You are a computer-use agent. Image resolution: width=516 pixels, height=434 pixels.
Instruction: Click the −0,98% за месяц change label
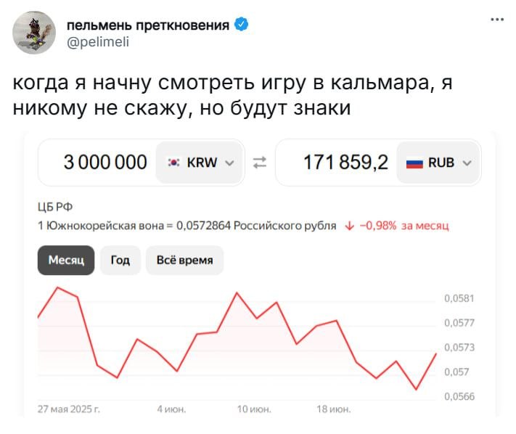[404, 226]
